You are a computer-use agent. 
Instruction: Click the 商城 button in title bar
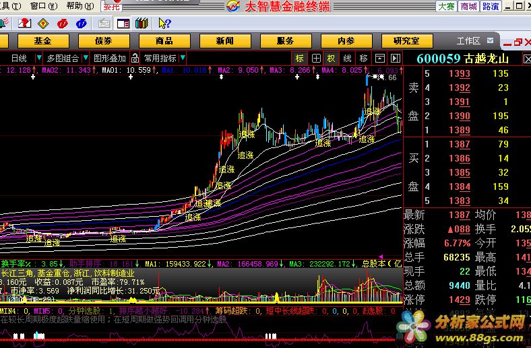468,6
